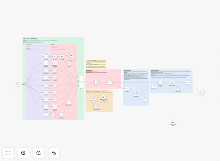
Task: Click the yellow sticky note above Filtering Step
Action: click(96, 64)
